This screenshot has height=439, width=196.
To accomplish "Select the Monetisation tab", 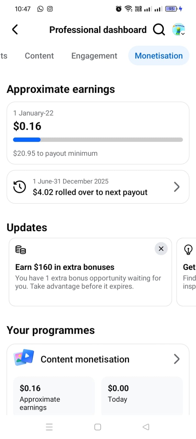I will click(159, 56).
